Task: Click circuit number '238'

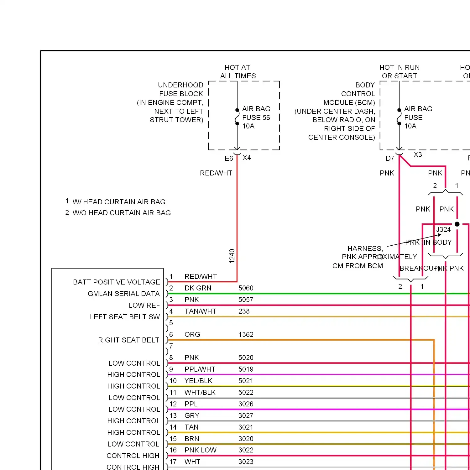Action: 244,311
